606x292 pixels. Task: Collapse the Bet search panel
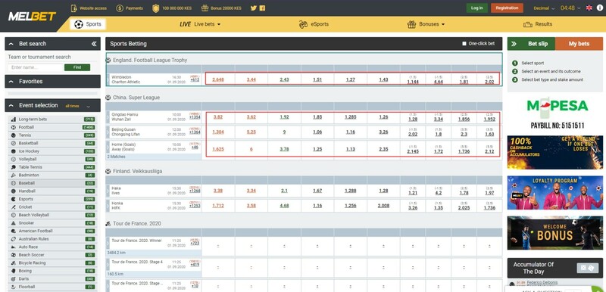pyautogui.click(x=11, y=44)
